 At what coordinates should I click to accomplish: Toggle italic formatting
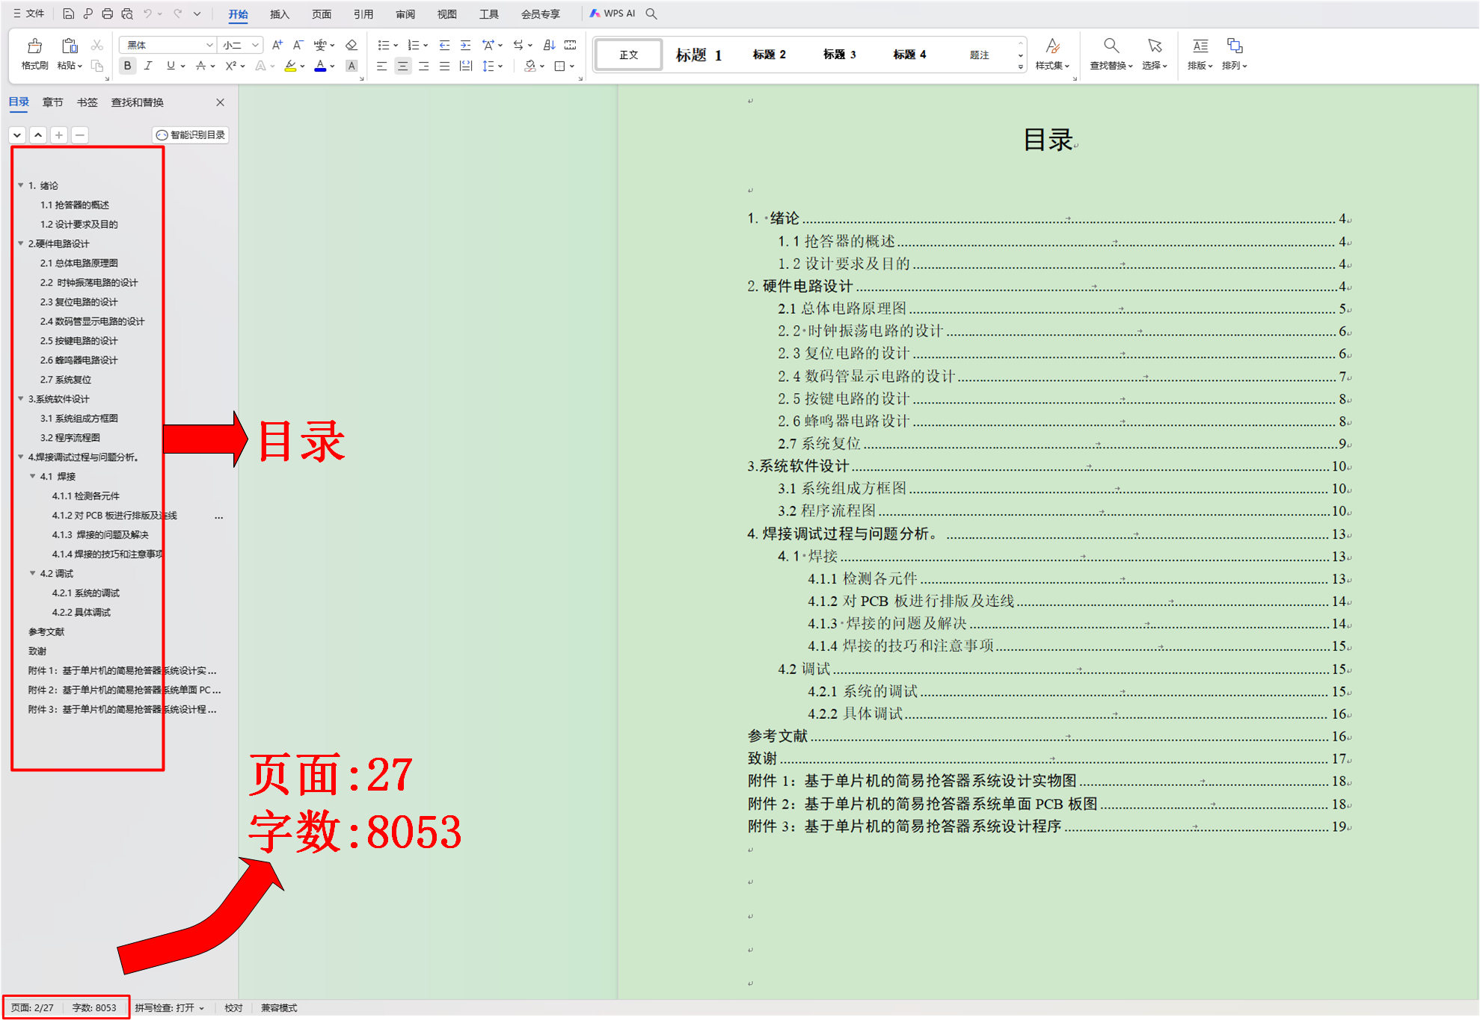148,66
